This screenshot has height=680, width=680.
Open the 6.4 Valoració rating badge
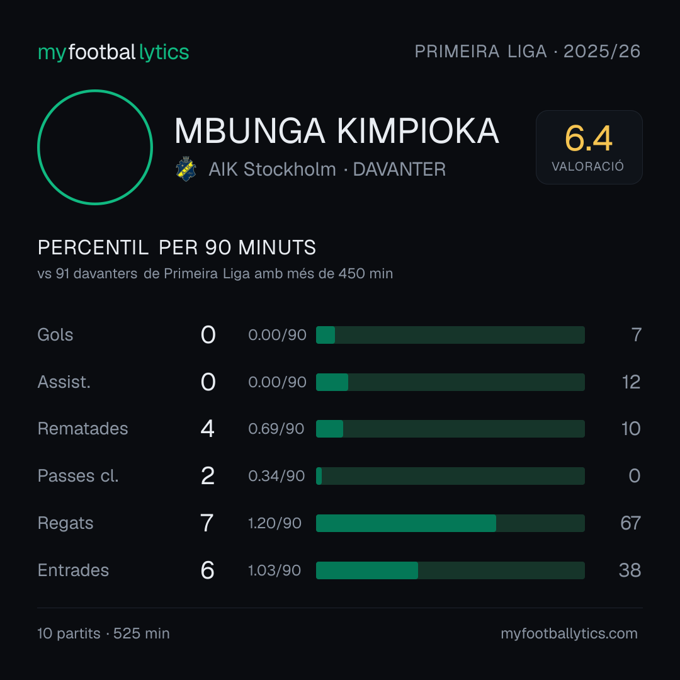click(589, 147)
